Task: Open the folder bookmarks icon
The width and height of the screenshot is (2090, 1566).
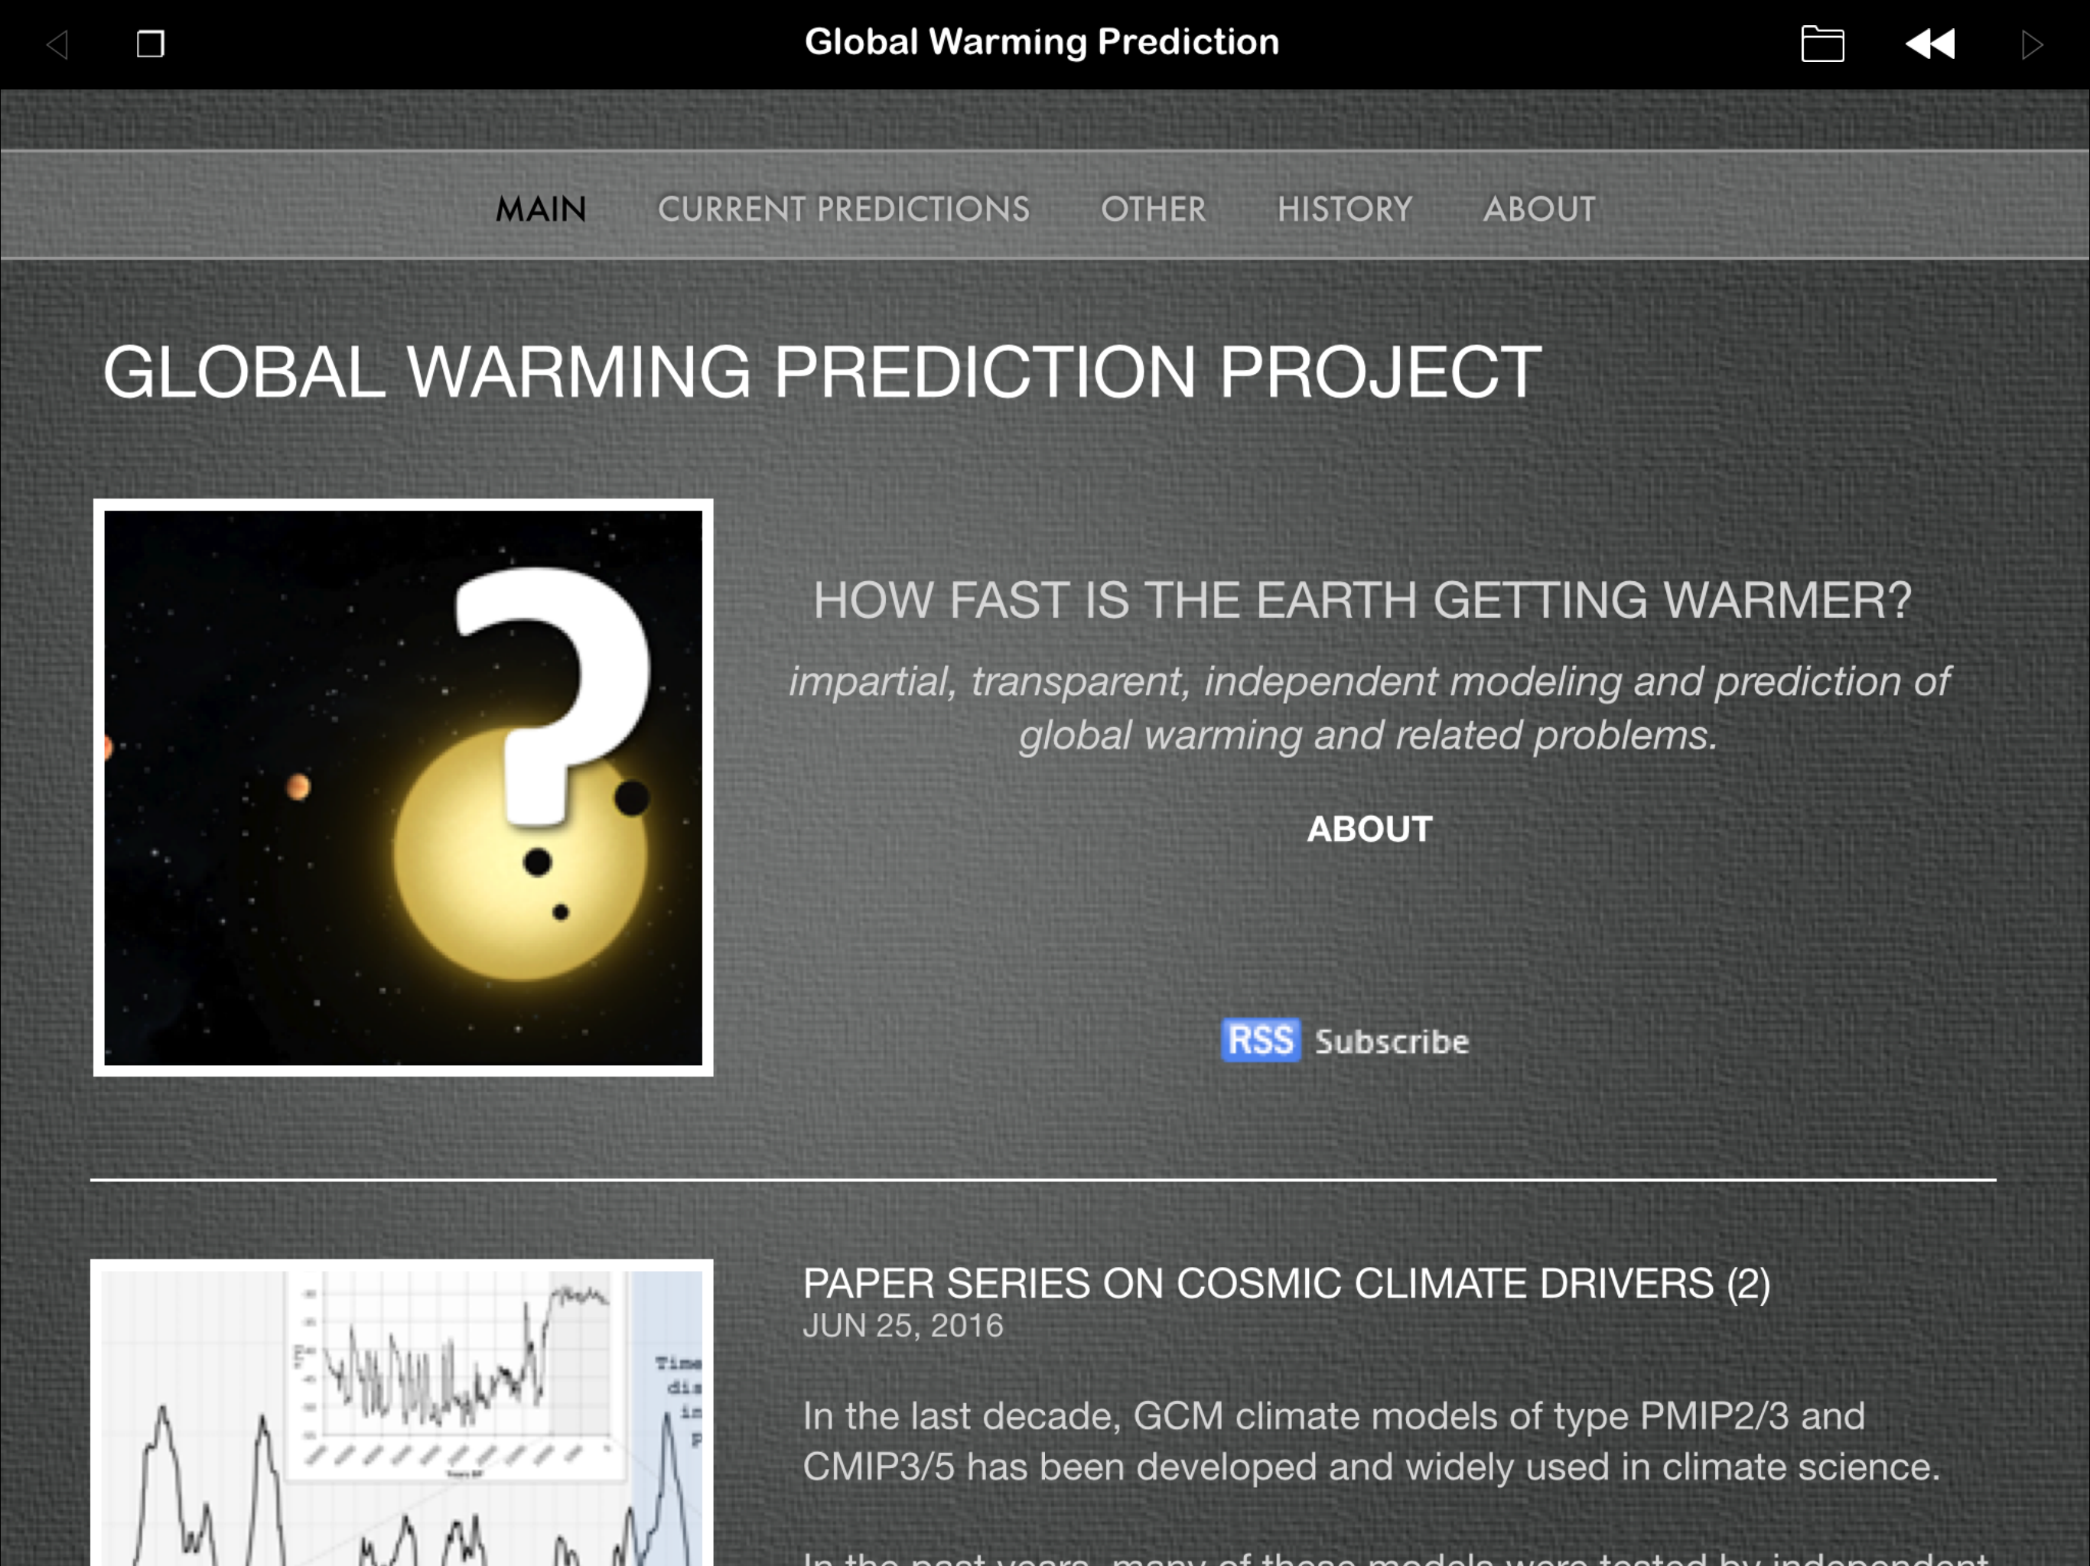Action: (x=1822, y=44)
